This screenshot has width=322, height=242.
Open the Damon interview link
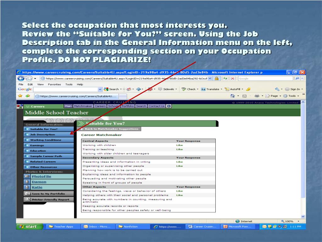click(39, 182)
